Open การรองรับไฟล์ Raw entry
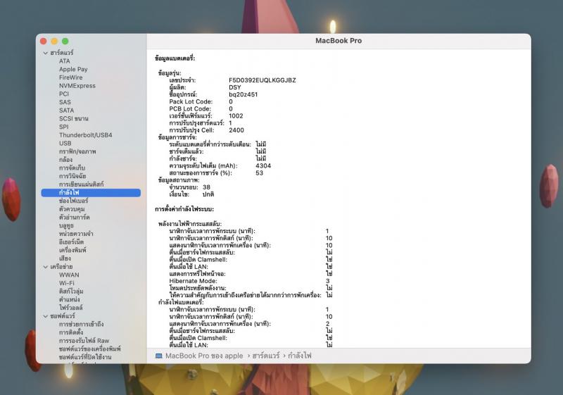563x395 pixels. pos(84,341)
